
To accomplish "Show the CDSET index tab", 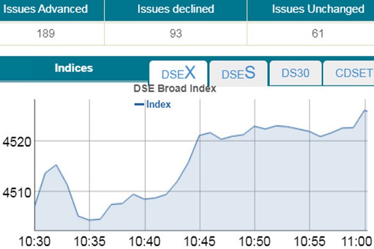I will click(x=353, y=73).
